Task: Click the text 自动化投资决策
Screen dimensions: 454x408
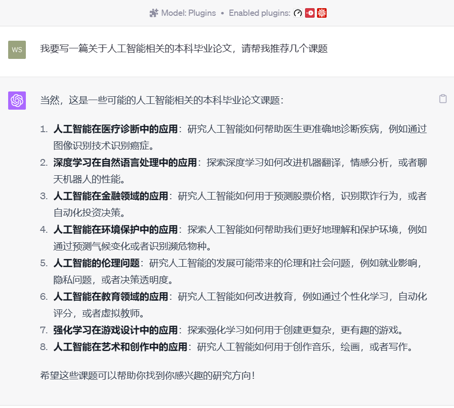Action: point(87,213)
